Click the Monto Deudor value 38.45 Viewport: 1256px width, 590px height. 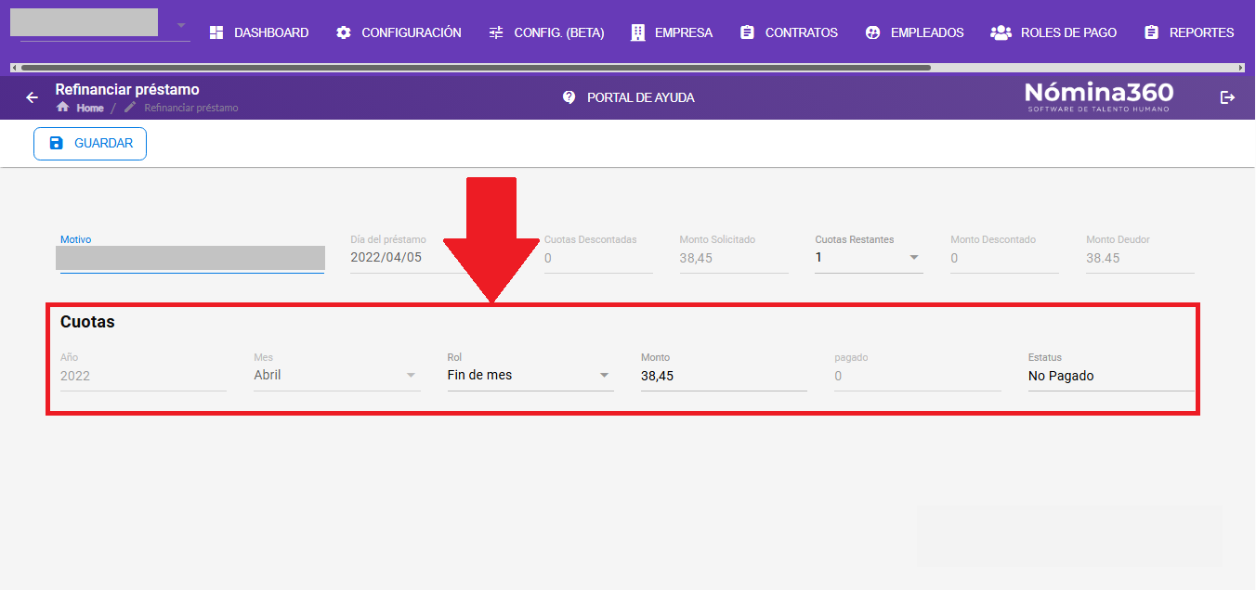click(x=1103, y=258)
